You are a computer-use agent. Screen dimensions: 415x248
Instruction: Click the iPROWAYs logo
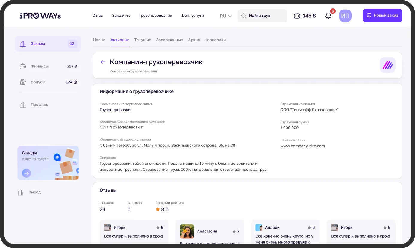[x=40, y=16]
